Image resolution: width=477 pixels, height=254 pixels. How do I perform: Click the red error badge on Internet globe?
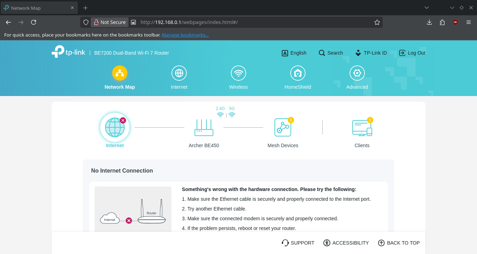[x=123, y=120]
